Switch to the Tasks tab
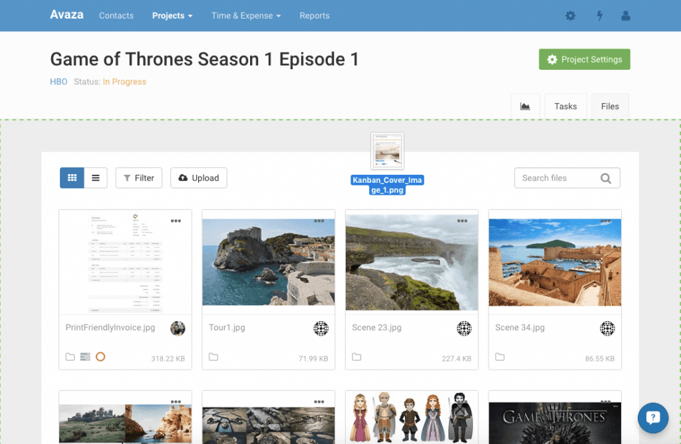The width and height of the screenshot is (681, 444). [x=565, y=106]
